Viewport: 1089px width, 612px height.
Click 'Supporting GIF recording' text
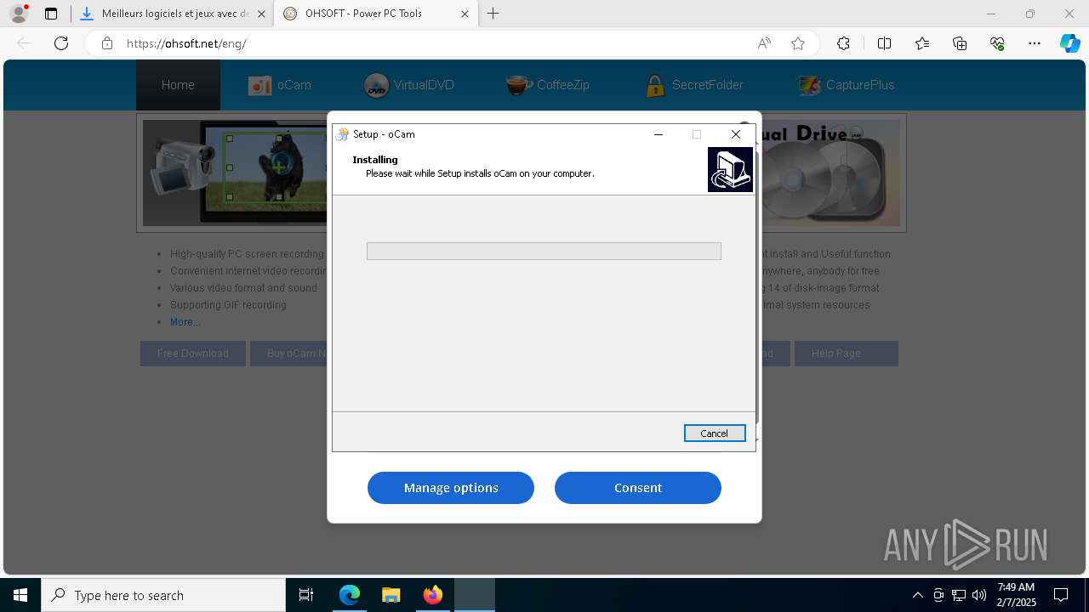[x=228, y=305]
